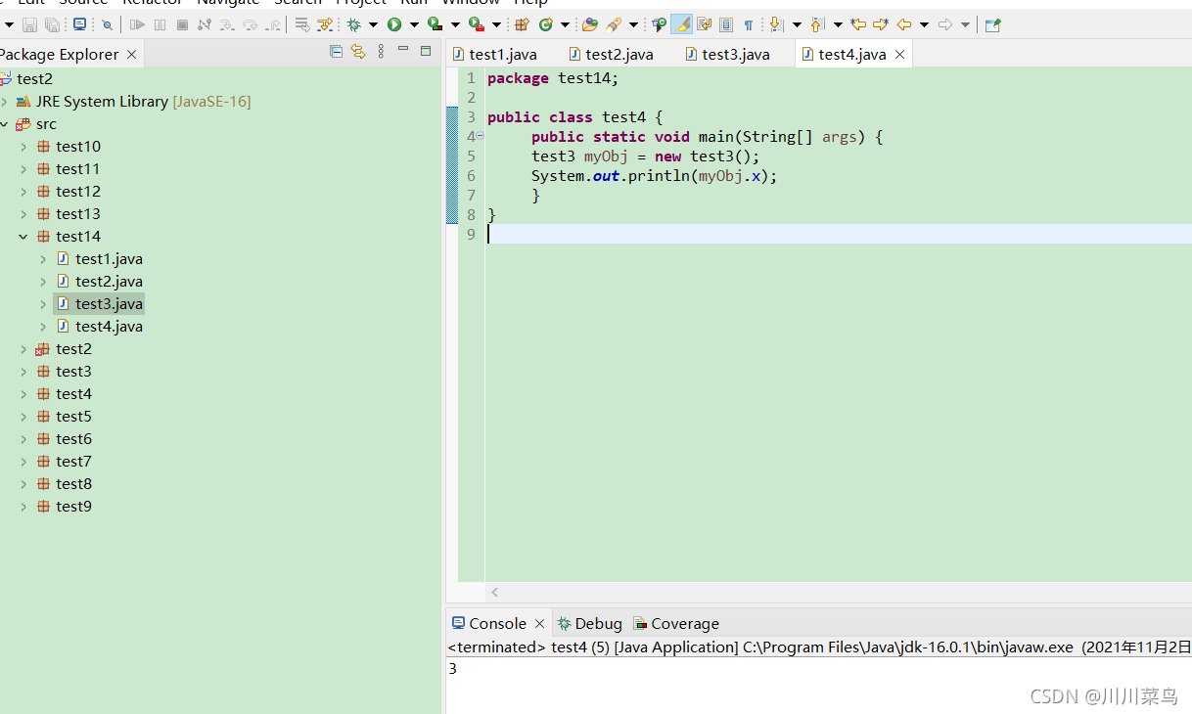The height and width of the screenshot is (714, 1192).
Task: Click the Back navigation arrow
Action: point(903,24)
